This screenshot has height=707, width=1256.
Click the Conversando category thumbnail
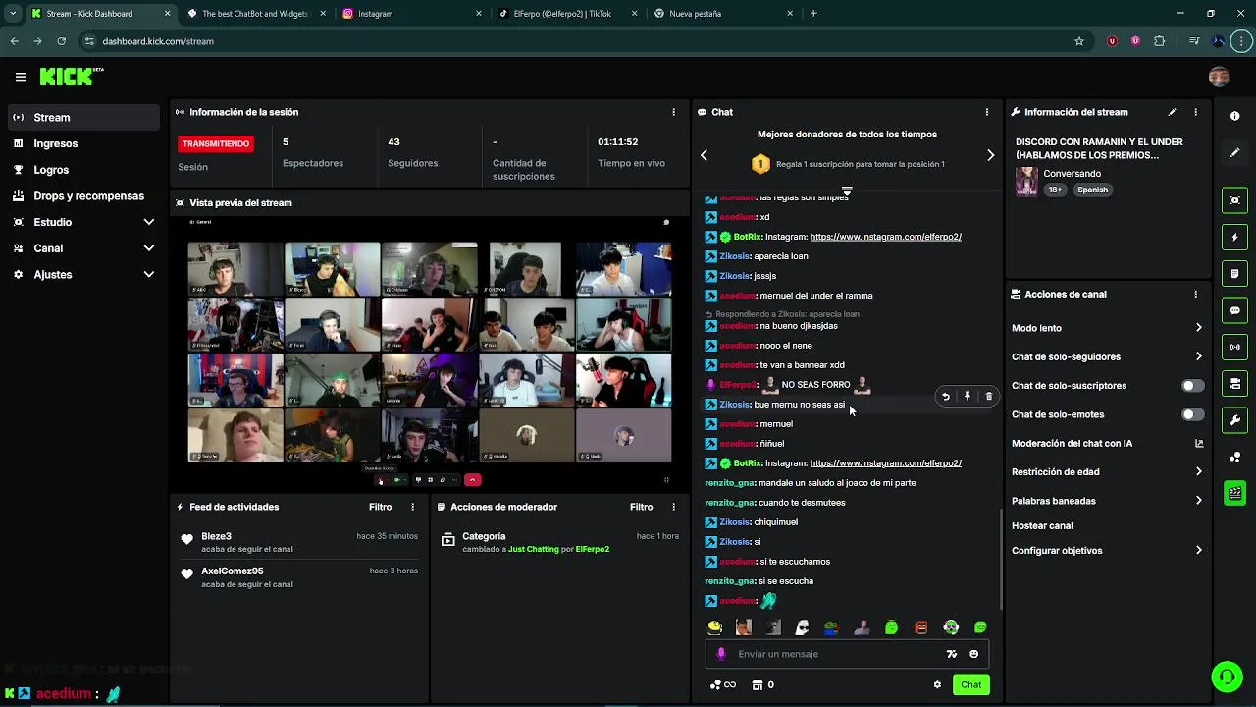tap(1026, 182)
